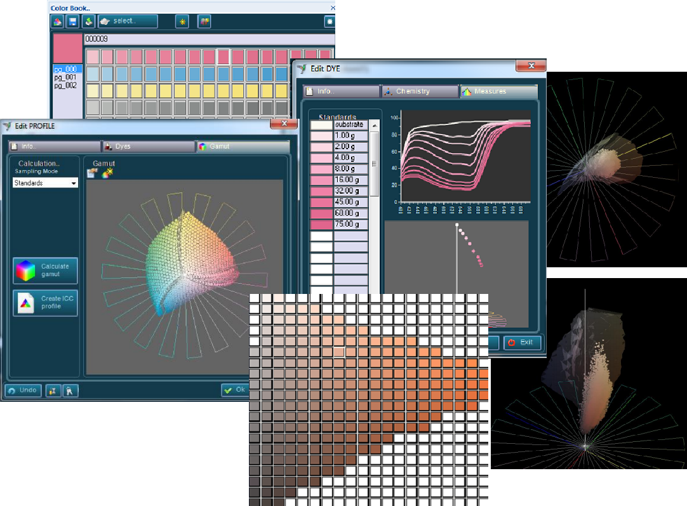Click the yellow star icon in Color Book toolbar
This screenshot has height=506, width=687.
pyautogui.click(x=182, y=21)
